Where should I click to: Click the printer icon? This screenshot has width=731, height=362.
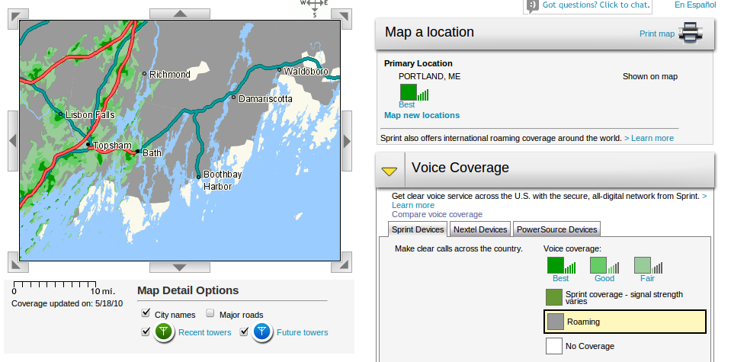pyautogui.click(x=691, y=33)
